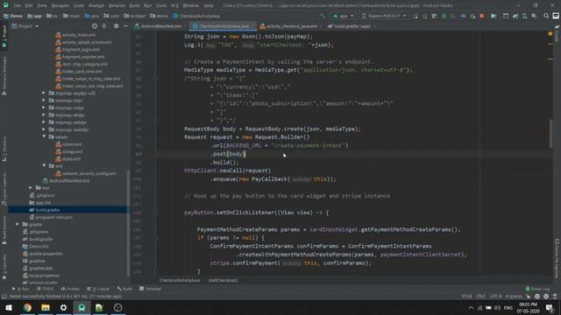This screenshot has width=561, height=315.
Task: Hide the Project panel with minus icon
Action: (125, 26)
